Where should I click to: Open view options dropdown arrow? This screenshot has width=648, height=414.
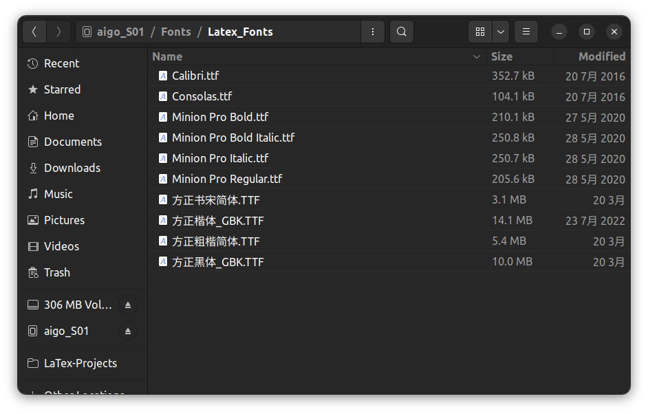[501, 32]
